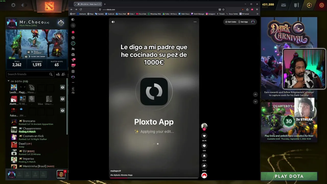Open the browser hamburger menu
327x184 pixels.
tap(257, 9)
